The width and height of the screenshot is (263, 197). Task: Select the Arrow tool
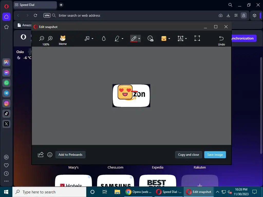pos(87,38)
